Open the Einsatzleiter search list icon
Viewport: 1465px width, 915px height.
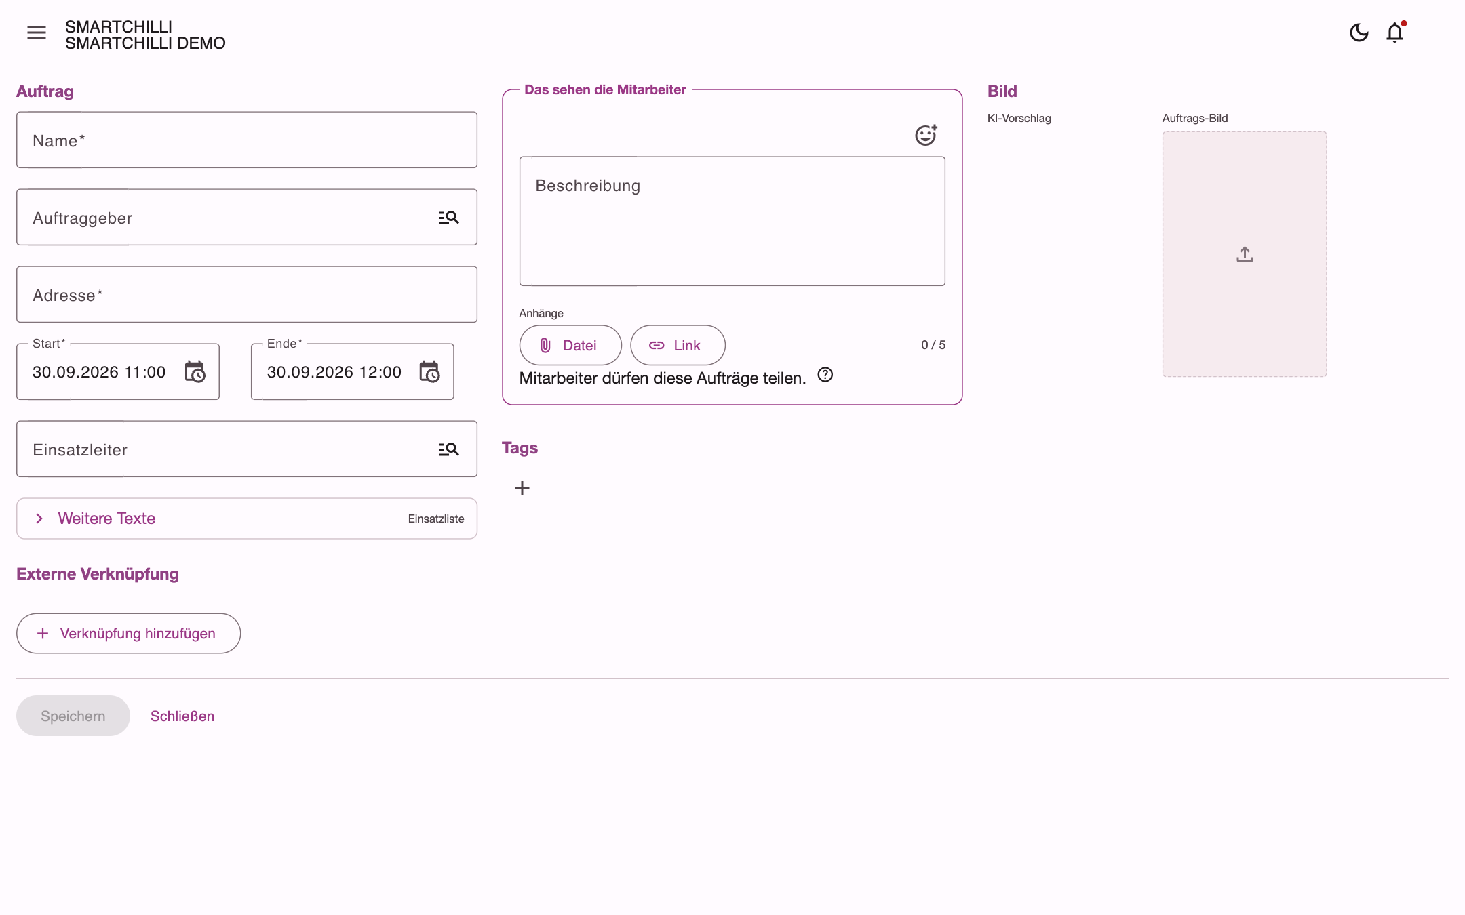[448, 449]
